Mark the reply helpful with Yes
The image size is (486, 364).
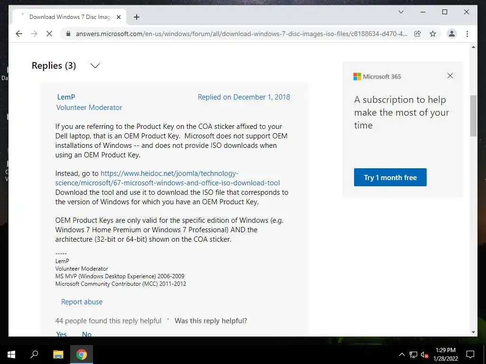pos(61,334)
